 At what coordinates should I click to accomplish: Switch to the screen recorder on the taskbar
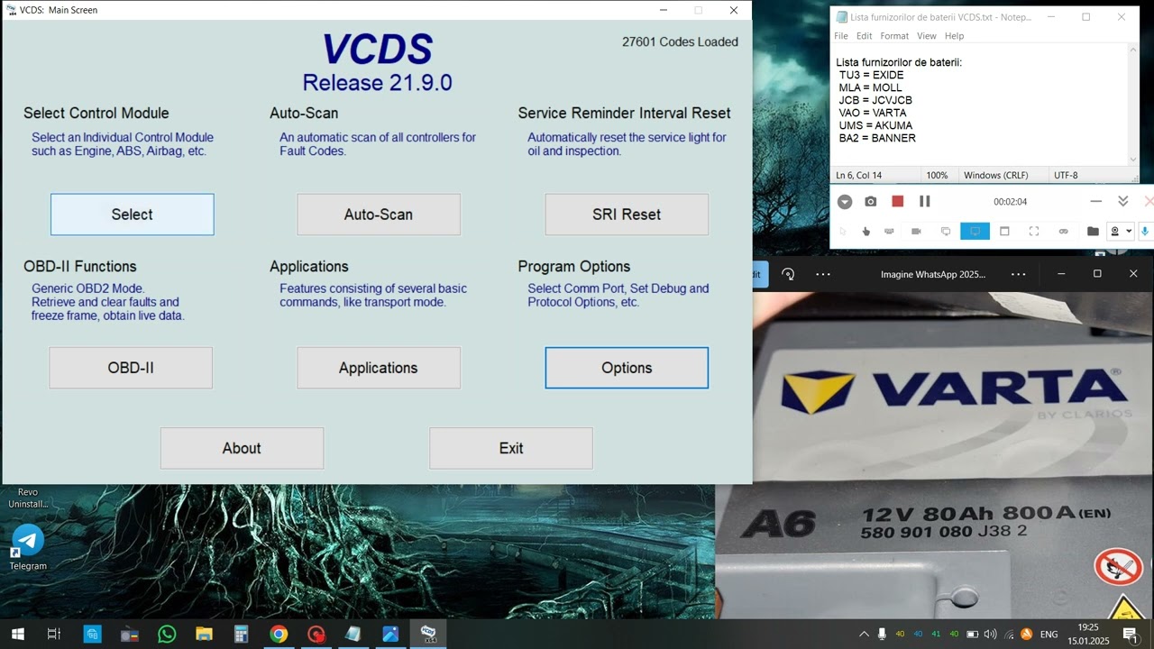pos(316,635)
